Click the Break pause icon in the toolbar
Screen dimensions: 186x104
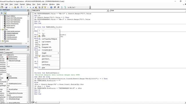(30, 7)
